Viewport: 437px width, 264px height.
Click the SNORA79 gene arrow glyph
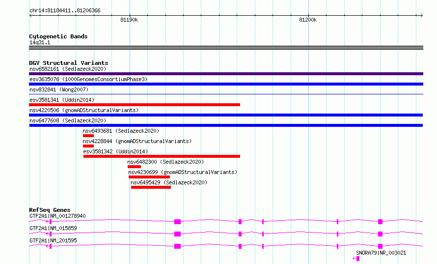tap(356, 259)
